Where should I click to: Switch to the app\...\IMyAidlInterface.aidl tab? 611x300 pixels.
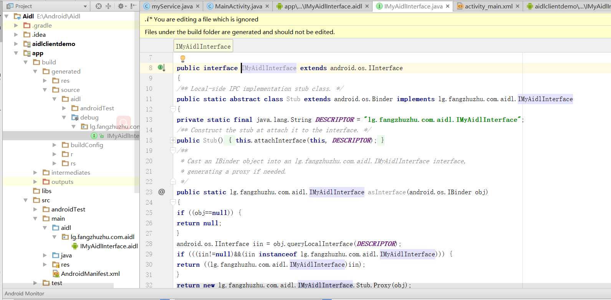pos(323,6)
